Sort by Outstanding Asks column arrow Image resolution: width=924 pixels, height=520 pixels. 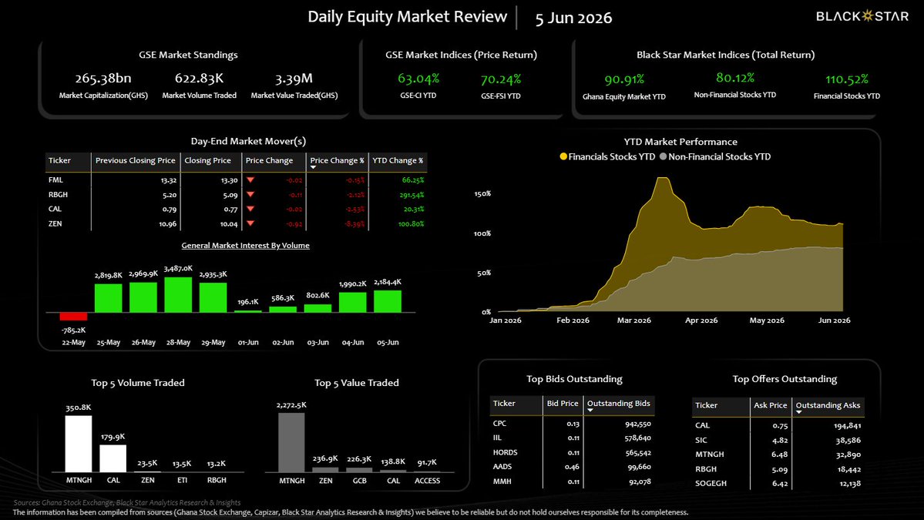coord(799,412)
